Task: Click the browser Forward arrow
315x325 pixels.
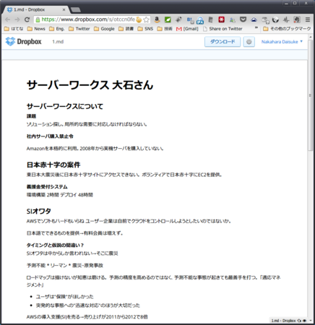Action: point(17,19)
